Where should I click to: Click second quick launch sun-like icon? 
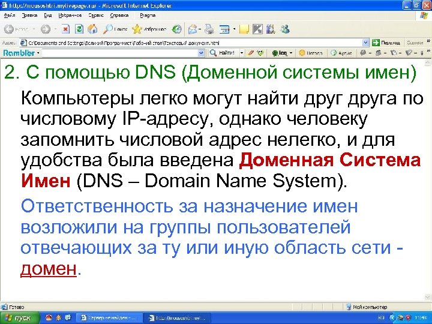click(58, 317)
